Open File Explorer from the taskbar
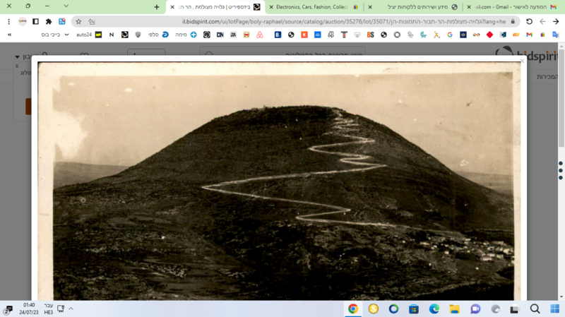 [454, 309]
